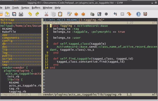Expand the config folder fold
158x101 pixels.
pyautogui.click(x=21, y=41)
